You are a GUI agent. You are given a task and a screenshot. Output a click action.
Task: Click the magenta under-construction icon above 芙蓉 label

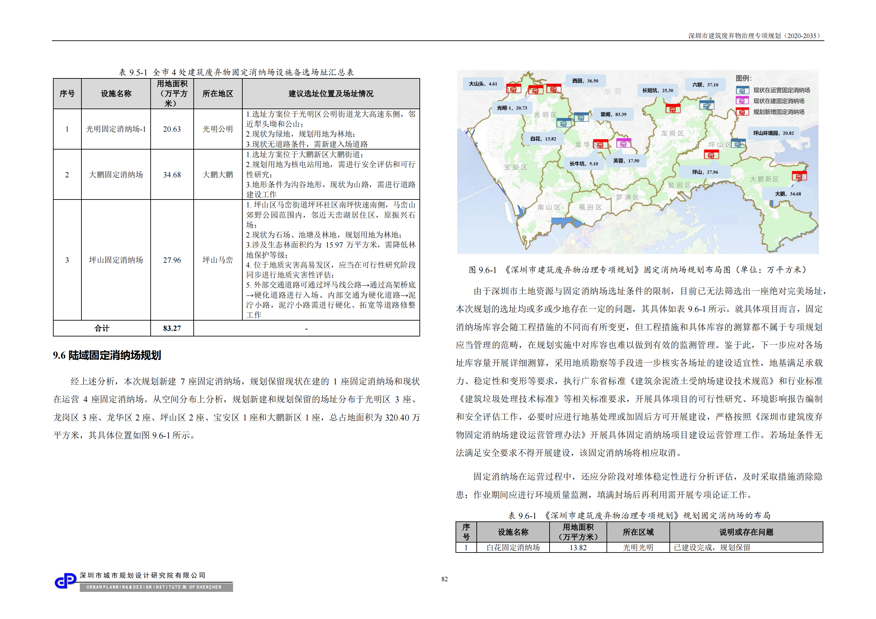pos(624,143)
